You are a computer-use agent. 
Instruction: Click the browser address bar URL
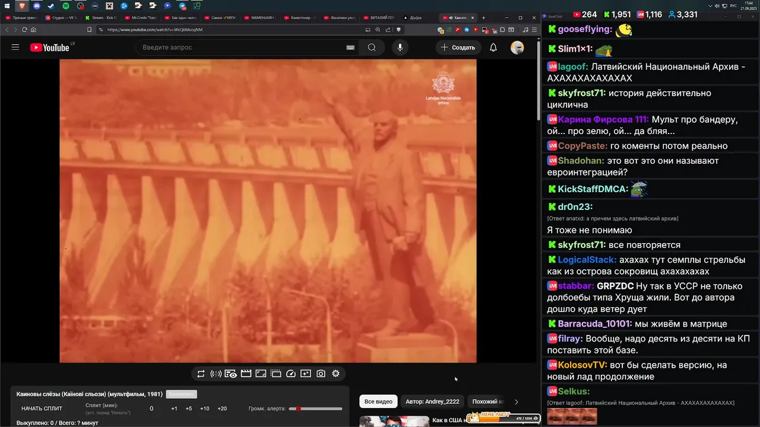coord(155,30)
